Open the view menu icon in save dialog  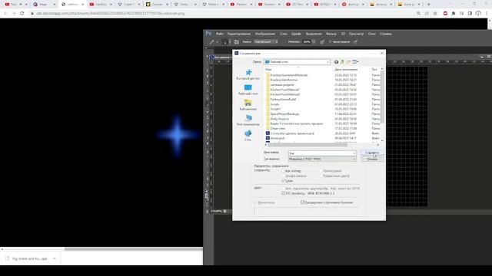(x=355, y=62)
